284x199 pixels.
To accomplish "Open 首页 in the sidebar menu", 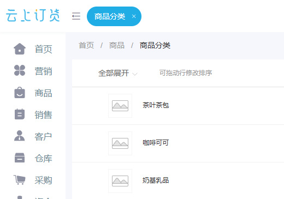I will pyautogui.click(x=43, y=49).
